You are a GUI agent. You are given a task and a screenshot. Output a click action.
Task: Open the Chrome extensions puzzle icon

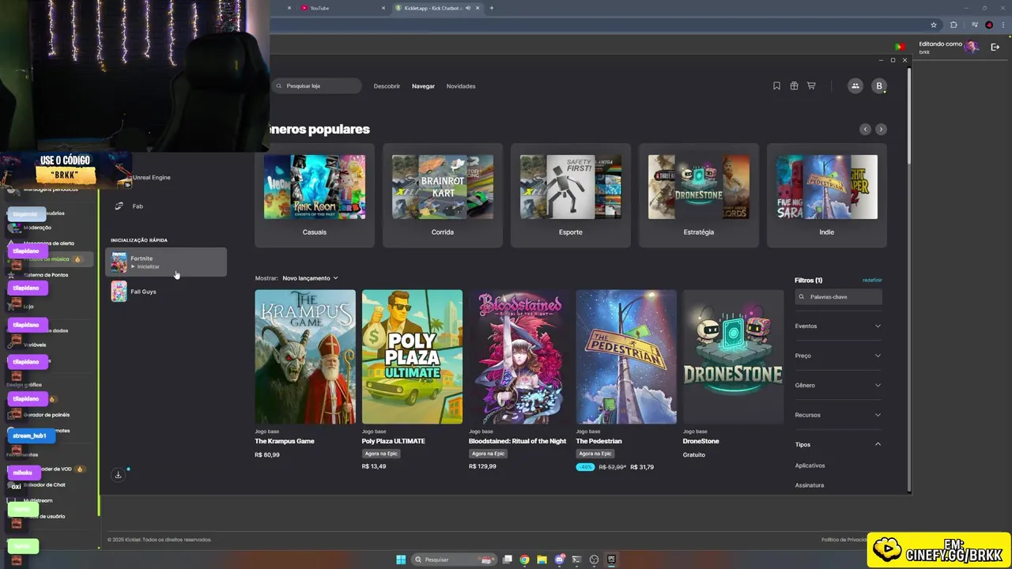pos(953,24)
